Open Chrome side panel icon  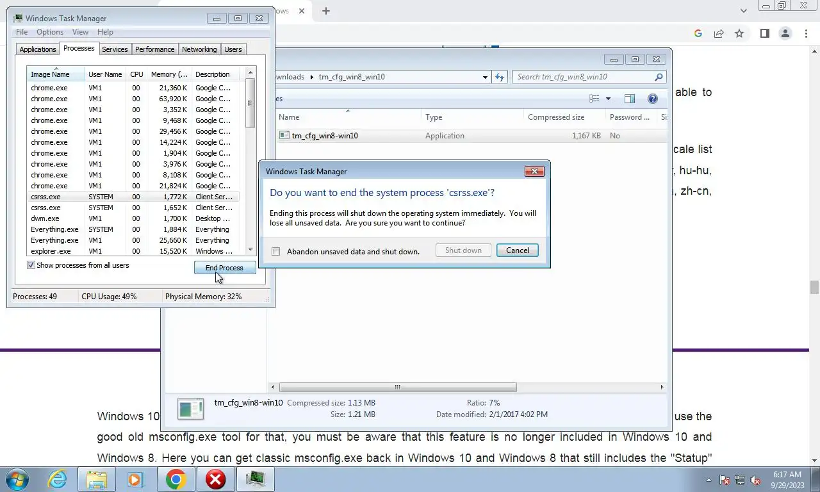(764, 33)
